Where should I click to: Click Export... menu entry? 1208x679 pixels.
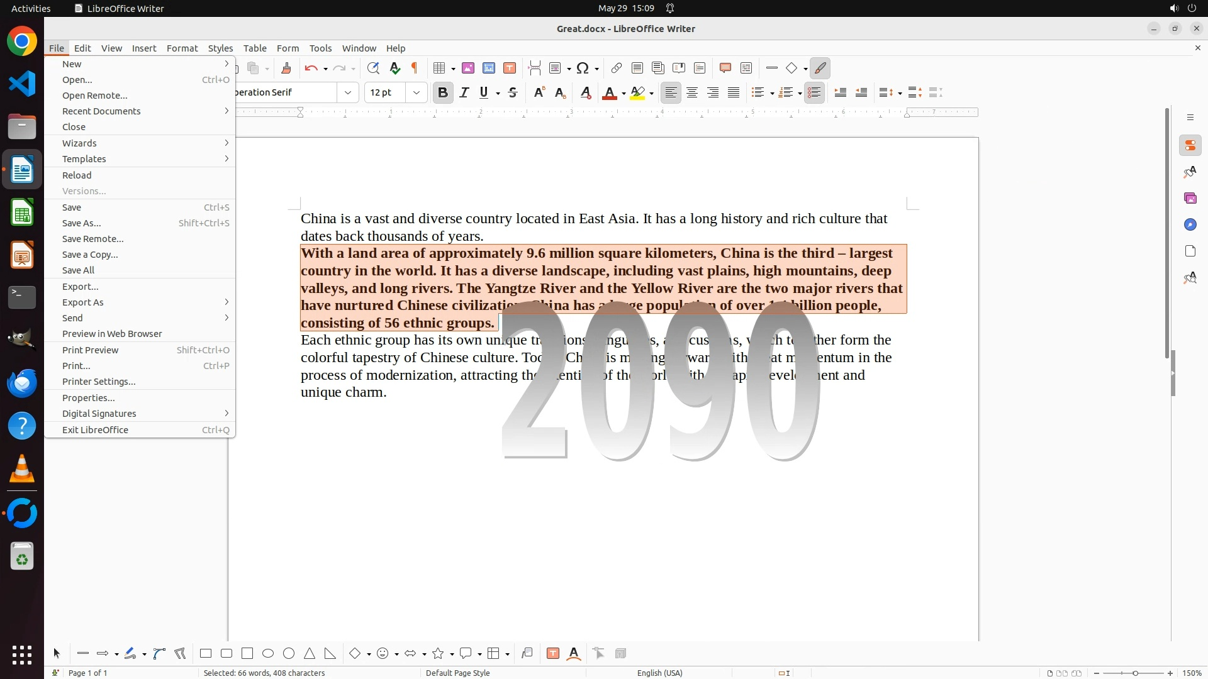point(81,287)
